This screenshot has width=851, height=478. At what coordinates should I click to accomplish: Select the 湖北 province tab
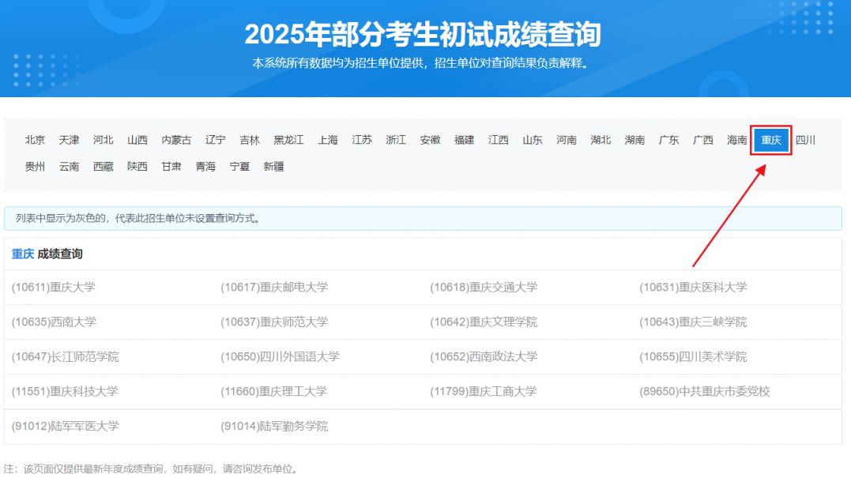click(x=601, y=140)
